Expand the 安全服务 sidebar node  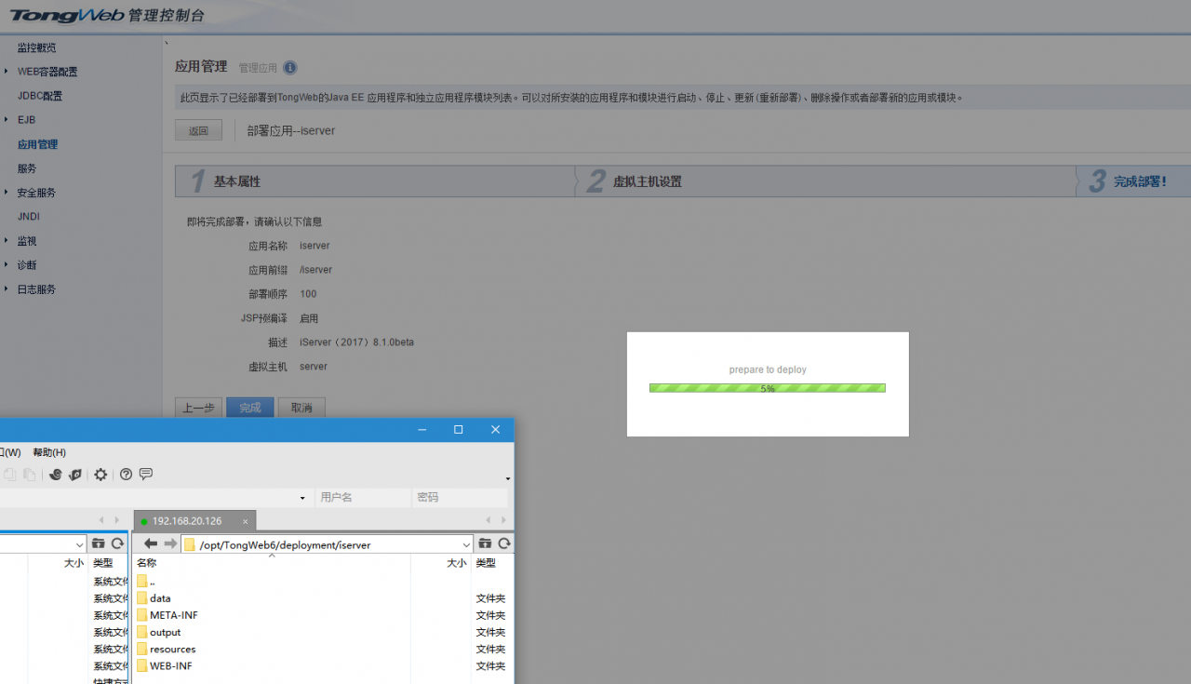7,193
